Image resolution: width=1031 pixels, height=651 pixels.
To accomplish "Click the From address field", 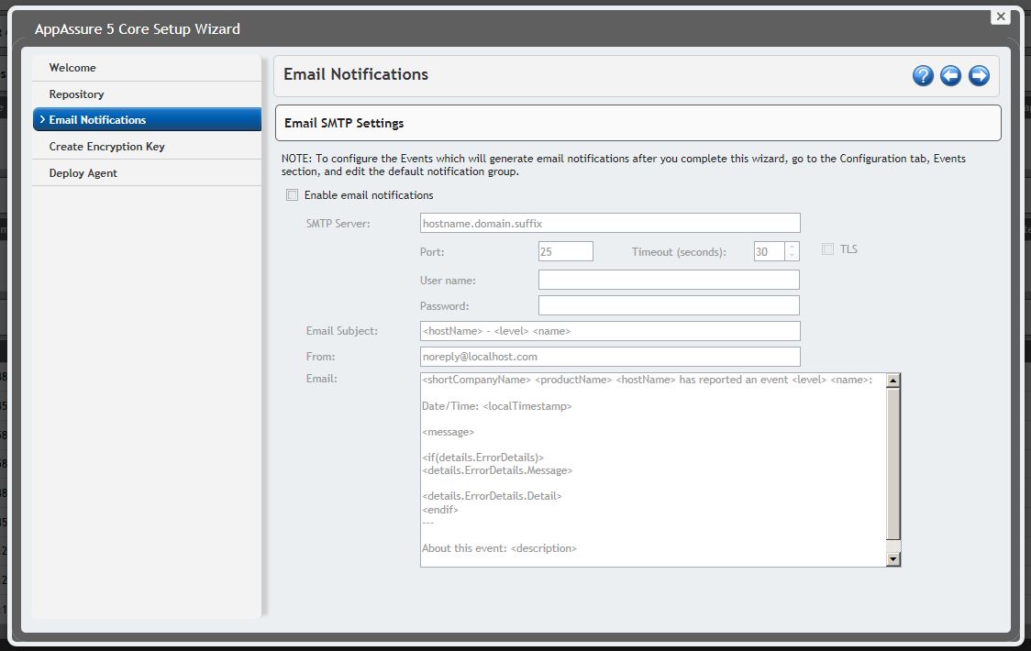I will coord(610,357).
